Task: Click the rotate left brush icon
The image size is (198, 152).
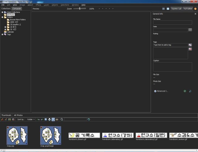Action: click(2, 119)
